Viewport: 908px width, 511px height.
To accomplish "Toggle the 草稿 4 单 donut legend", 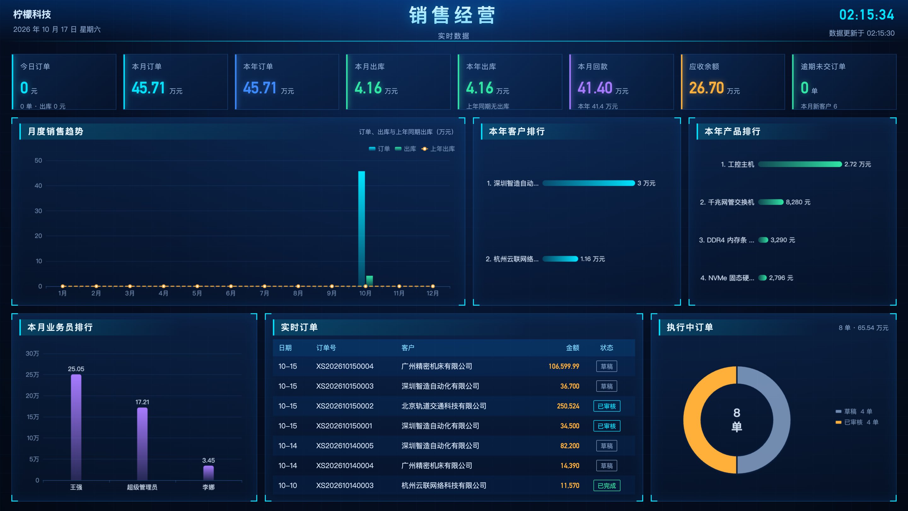I will point(854,411).
